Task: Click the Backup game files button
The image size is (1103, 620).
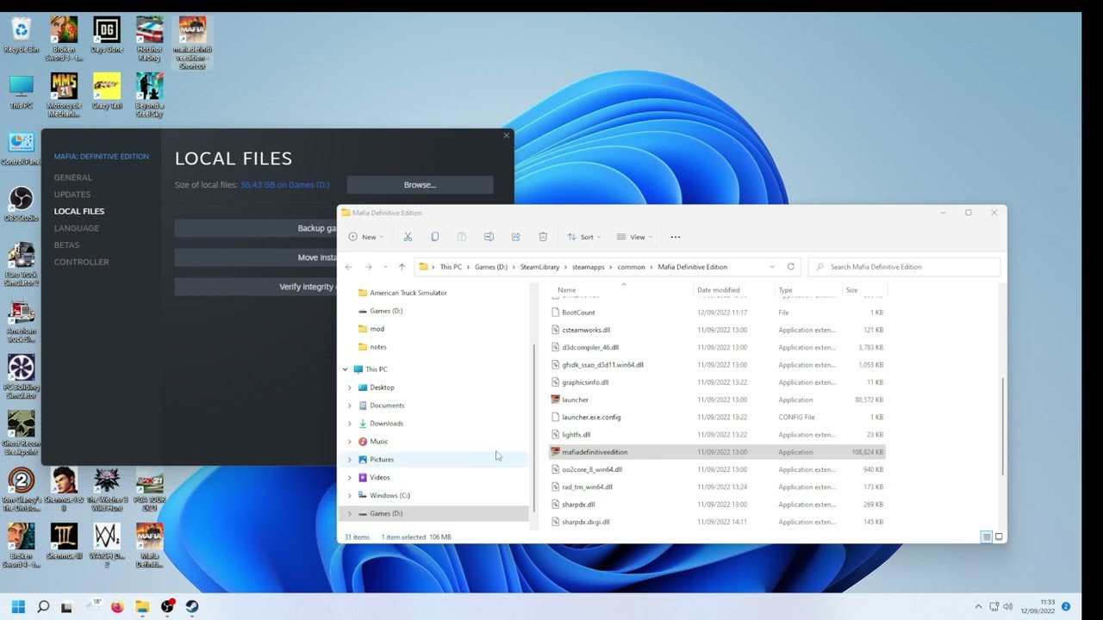Action: coord(256,228)
